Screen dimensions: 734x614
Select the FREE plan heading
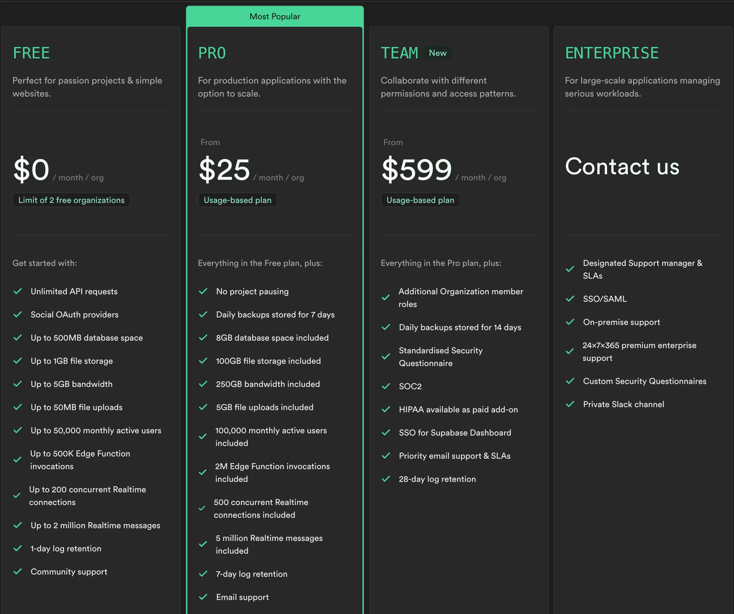point(31,53)
